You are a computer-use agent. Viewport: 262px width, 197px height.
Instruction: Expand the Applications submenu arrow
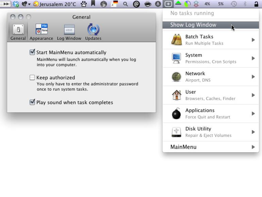tap(253, 113)
